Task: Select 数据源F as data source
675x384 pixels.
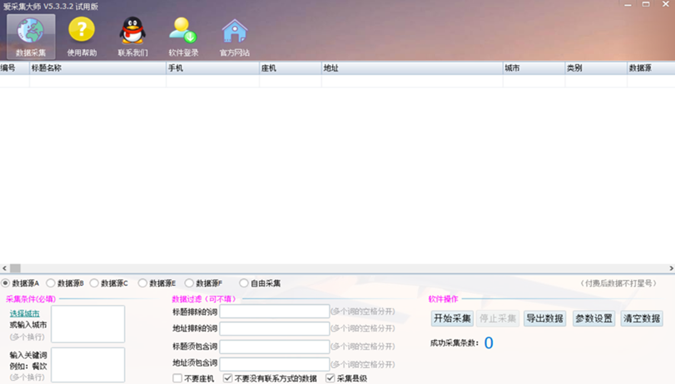Action: click(189, 284)
